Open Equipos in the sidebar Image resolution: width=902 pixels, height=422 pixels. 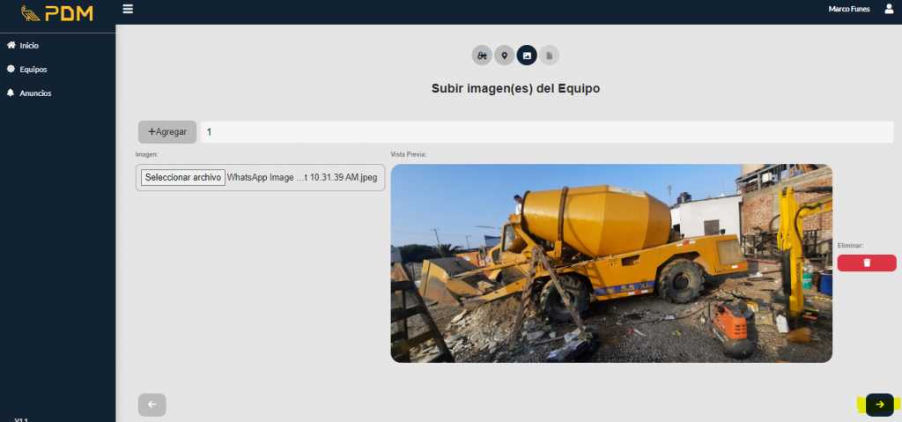tap(33, 69)
